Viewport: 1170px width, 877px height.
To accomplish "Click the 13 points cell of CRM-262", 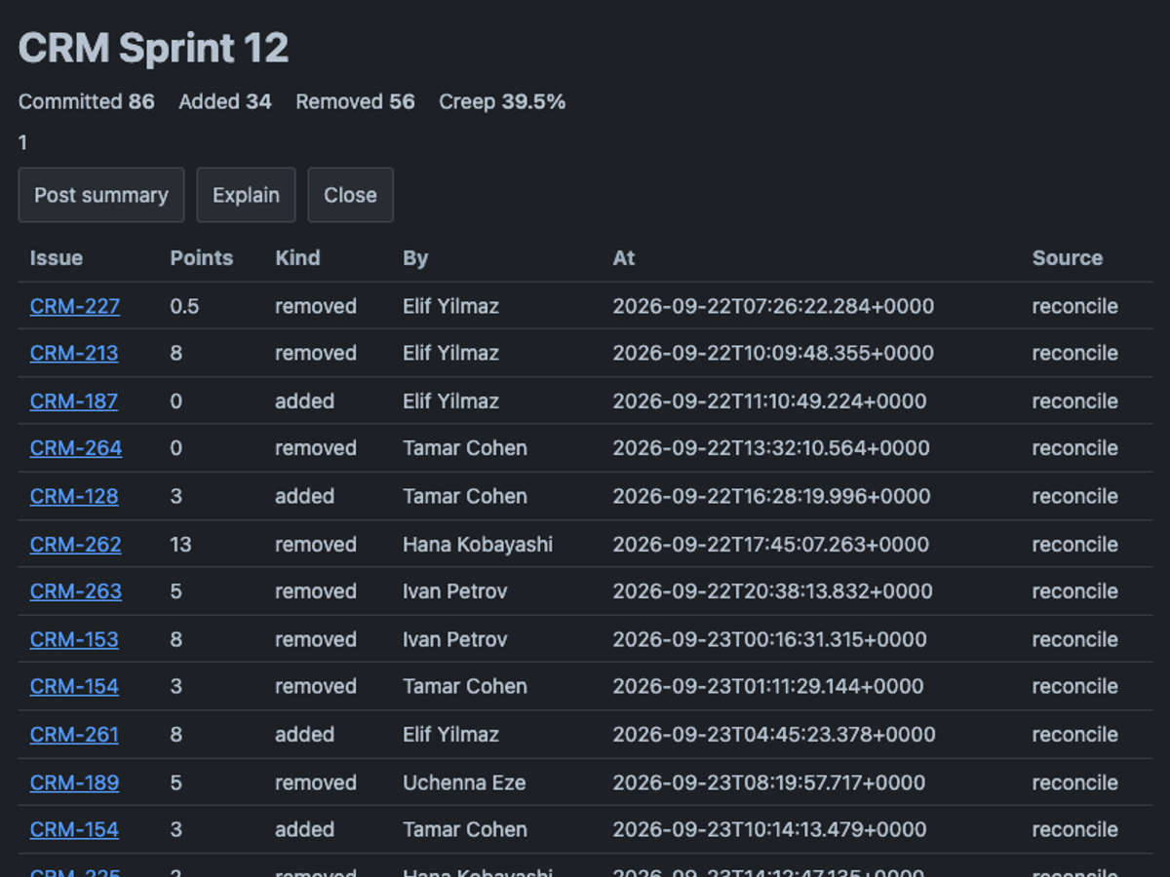I will pos(181,544).
